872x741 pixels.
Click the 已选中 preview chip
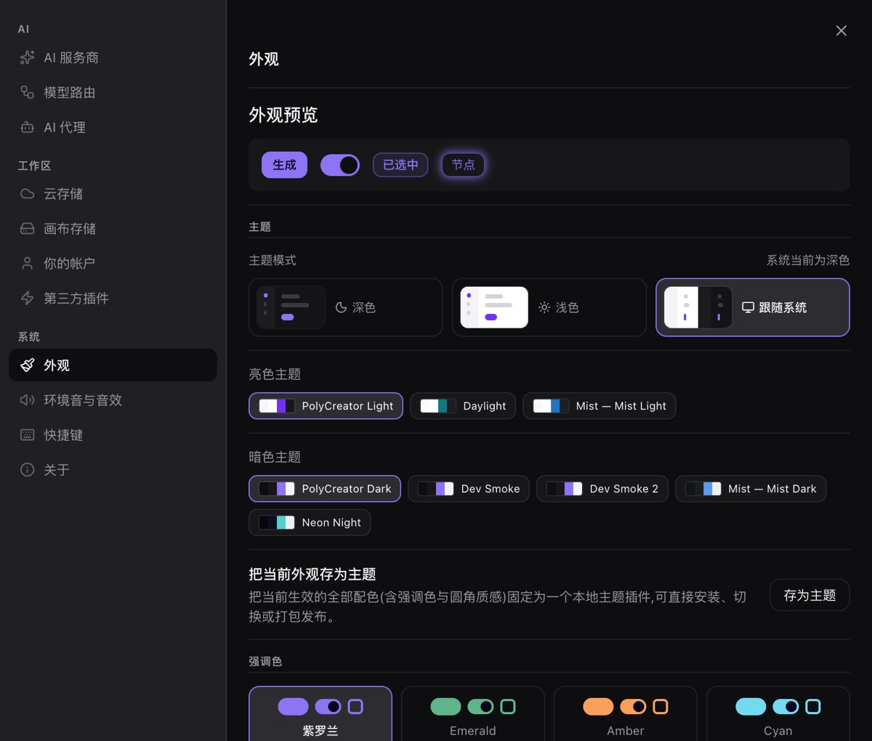click(x=400, y=165)
